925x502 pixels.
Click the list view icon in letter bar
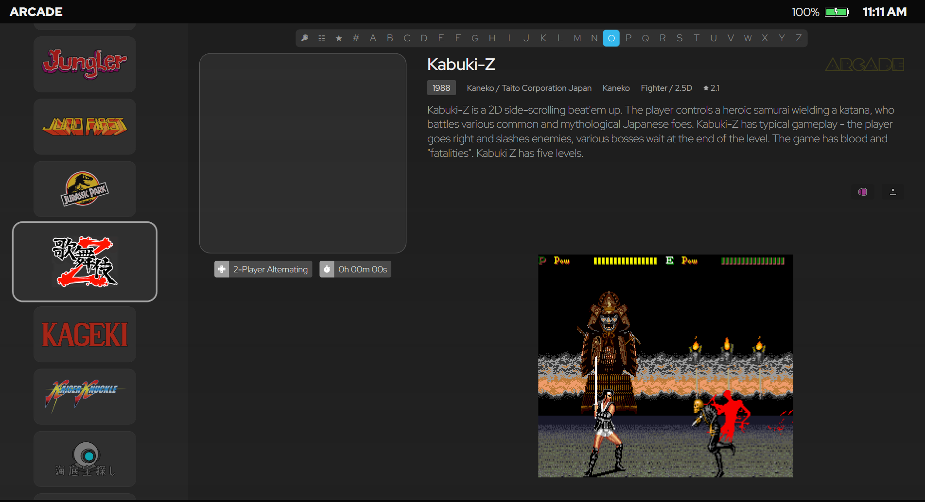322,38
